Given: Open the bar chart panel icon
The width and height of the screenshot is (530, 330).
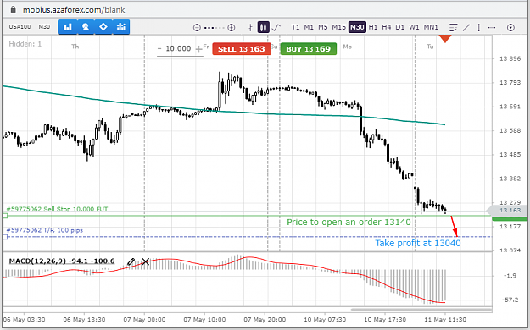Looking at the screenshot, I should coord(67,27).
